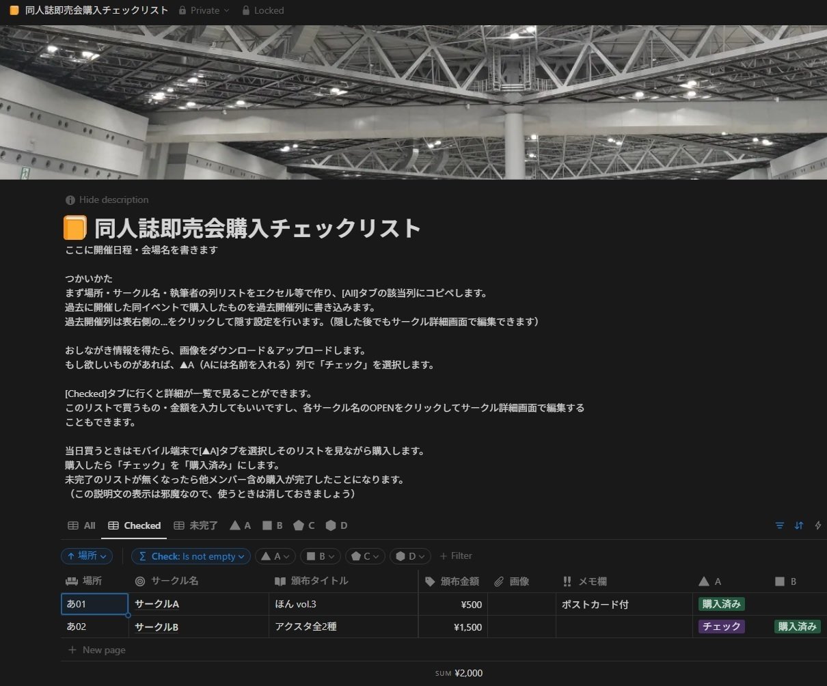Open the sort options (arrows icon)

[798, 525]
